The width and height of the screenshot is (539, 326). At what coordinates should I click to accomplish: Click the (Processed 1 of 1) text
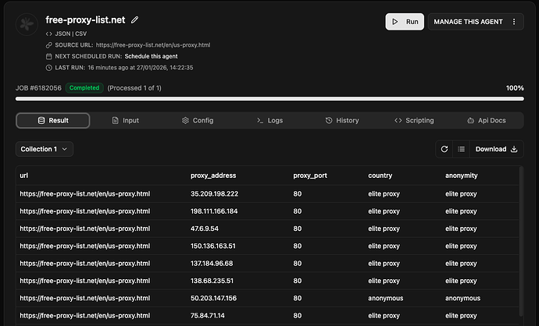coord(134,88)
